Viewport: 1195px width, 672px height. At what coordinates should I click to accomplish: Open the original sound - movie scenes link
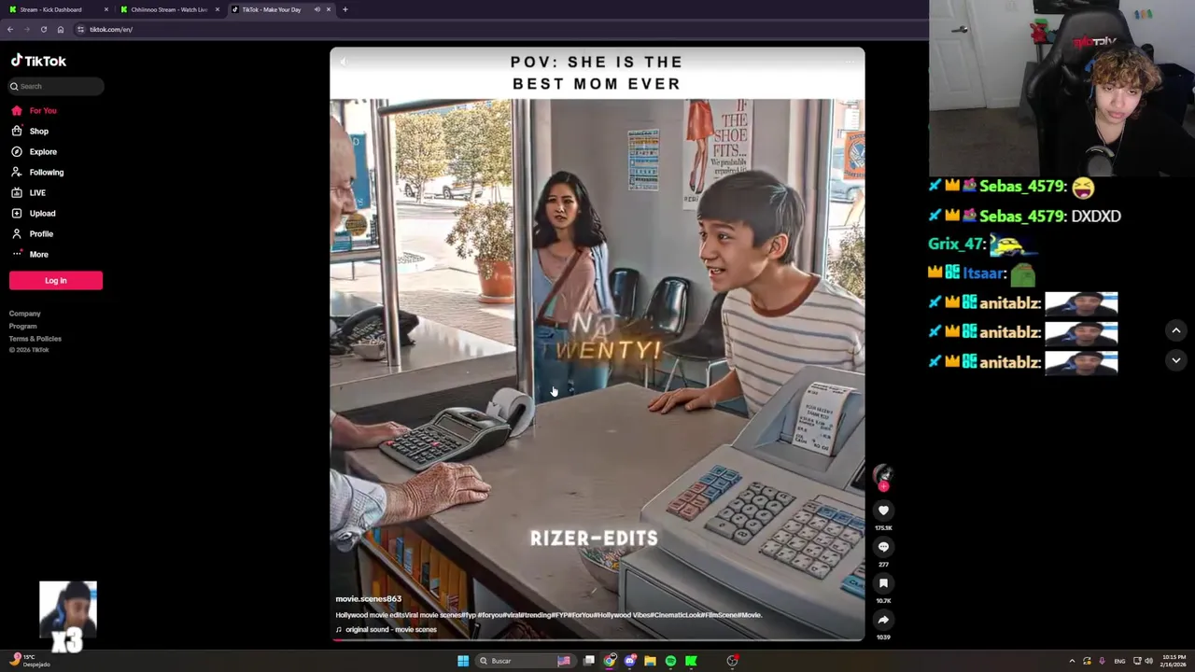(x=391, y=629)
